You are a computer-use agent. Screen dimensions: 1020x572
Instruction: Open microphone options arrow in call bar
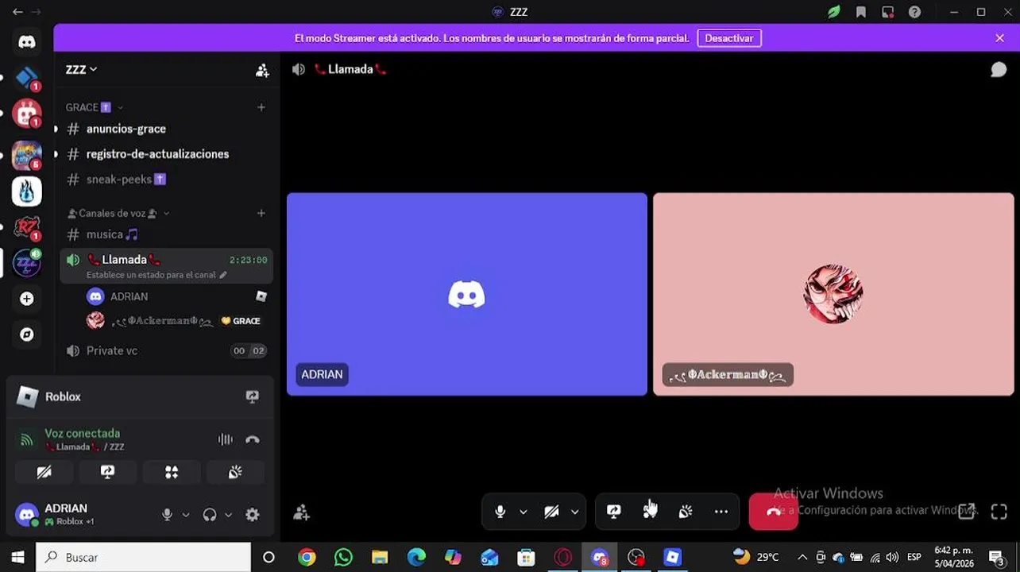pyautogui.click(x=524, y=512)
